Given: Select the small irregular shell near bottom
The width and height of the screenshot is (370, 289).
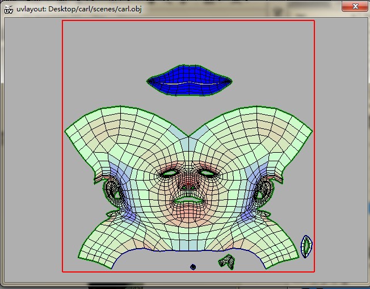Looking at the screenshot, I should click(x=227, y=262).
